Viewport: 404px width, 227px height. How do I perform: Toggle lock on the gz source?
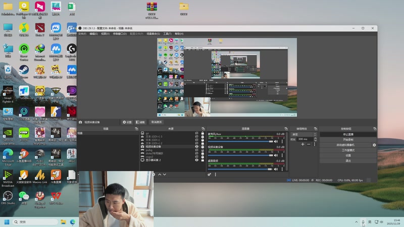click(x=203, y=133)
